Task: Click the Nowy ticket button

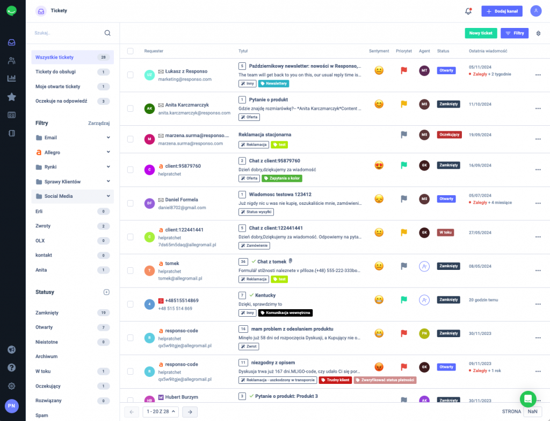Action: (480, 33)
